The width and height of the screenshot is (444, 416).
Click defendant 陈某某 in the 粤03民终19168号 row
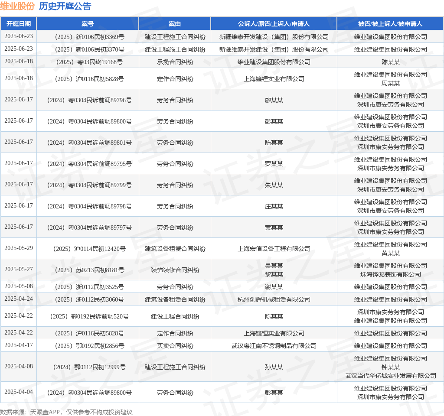pos(391,62)
